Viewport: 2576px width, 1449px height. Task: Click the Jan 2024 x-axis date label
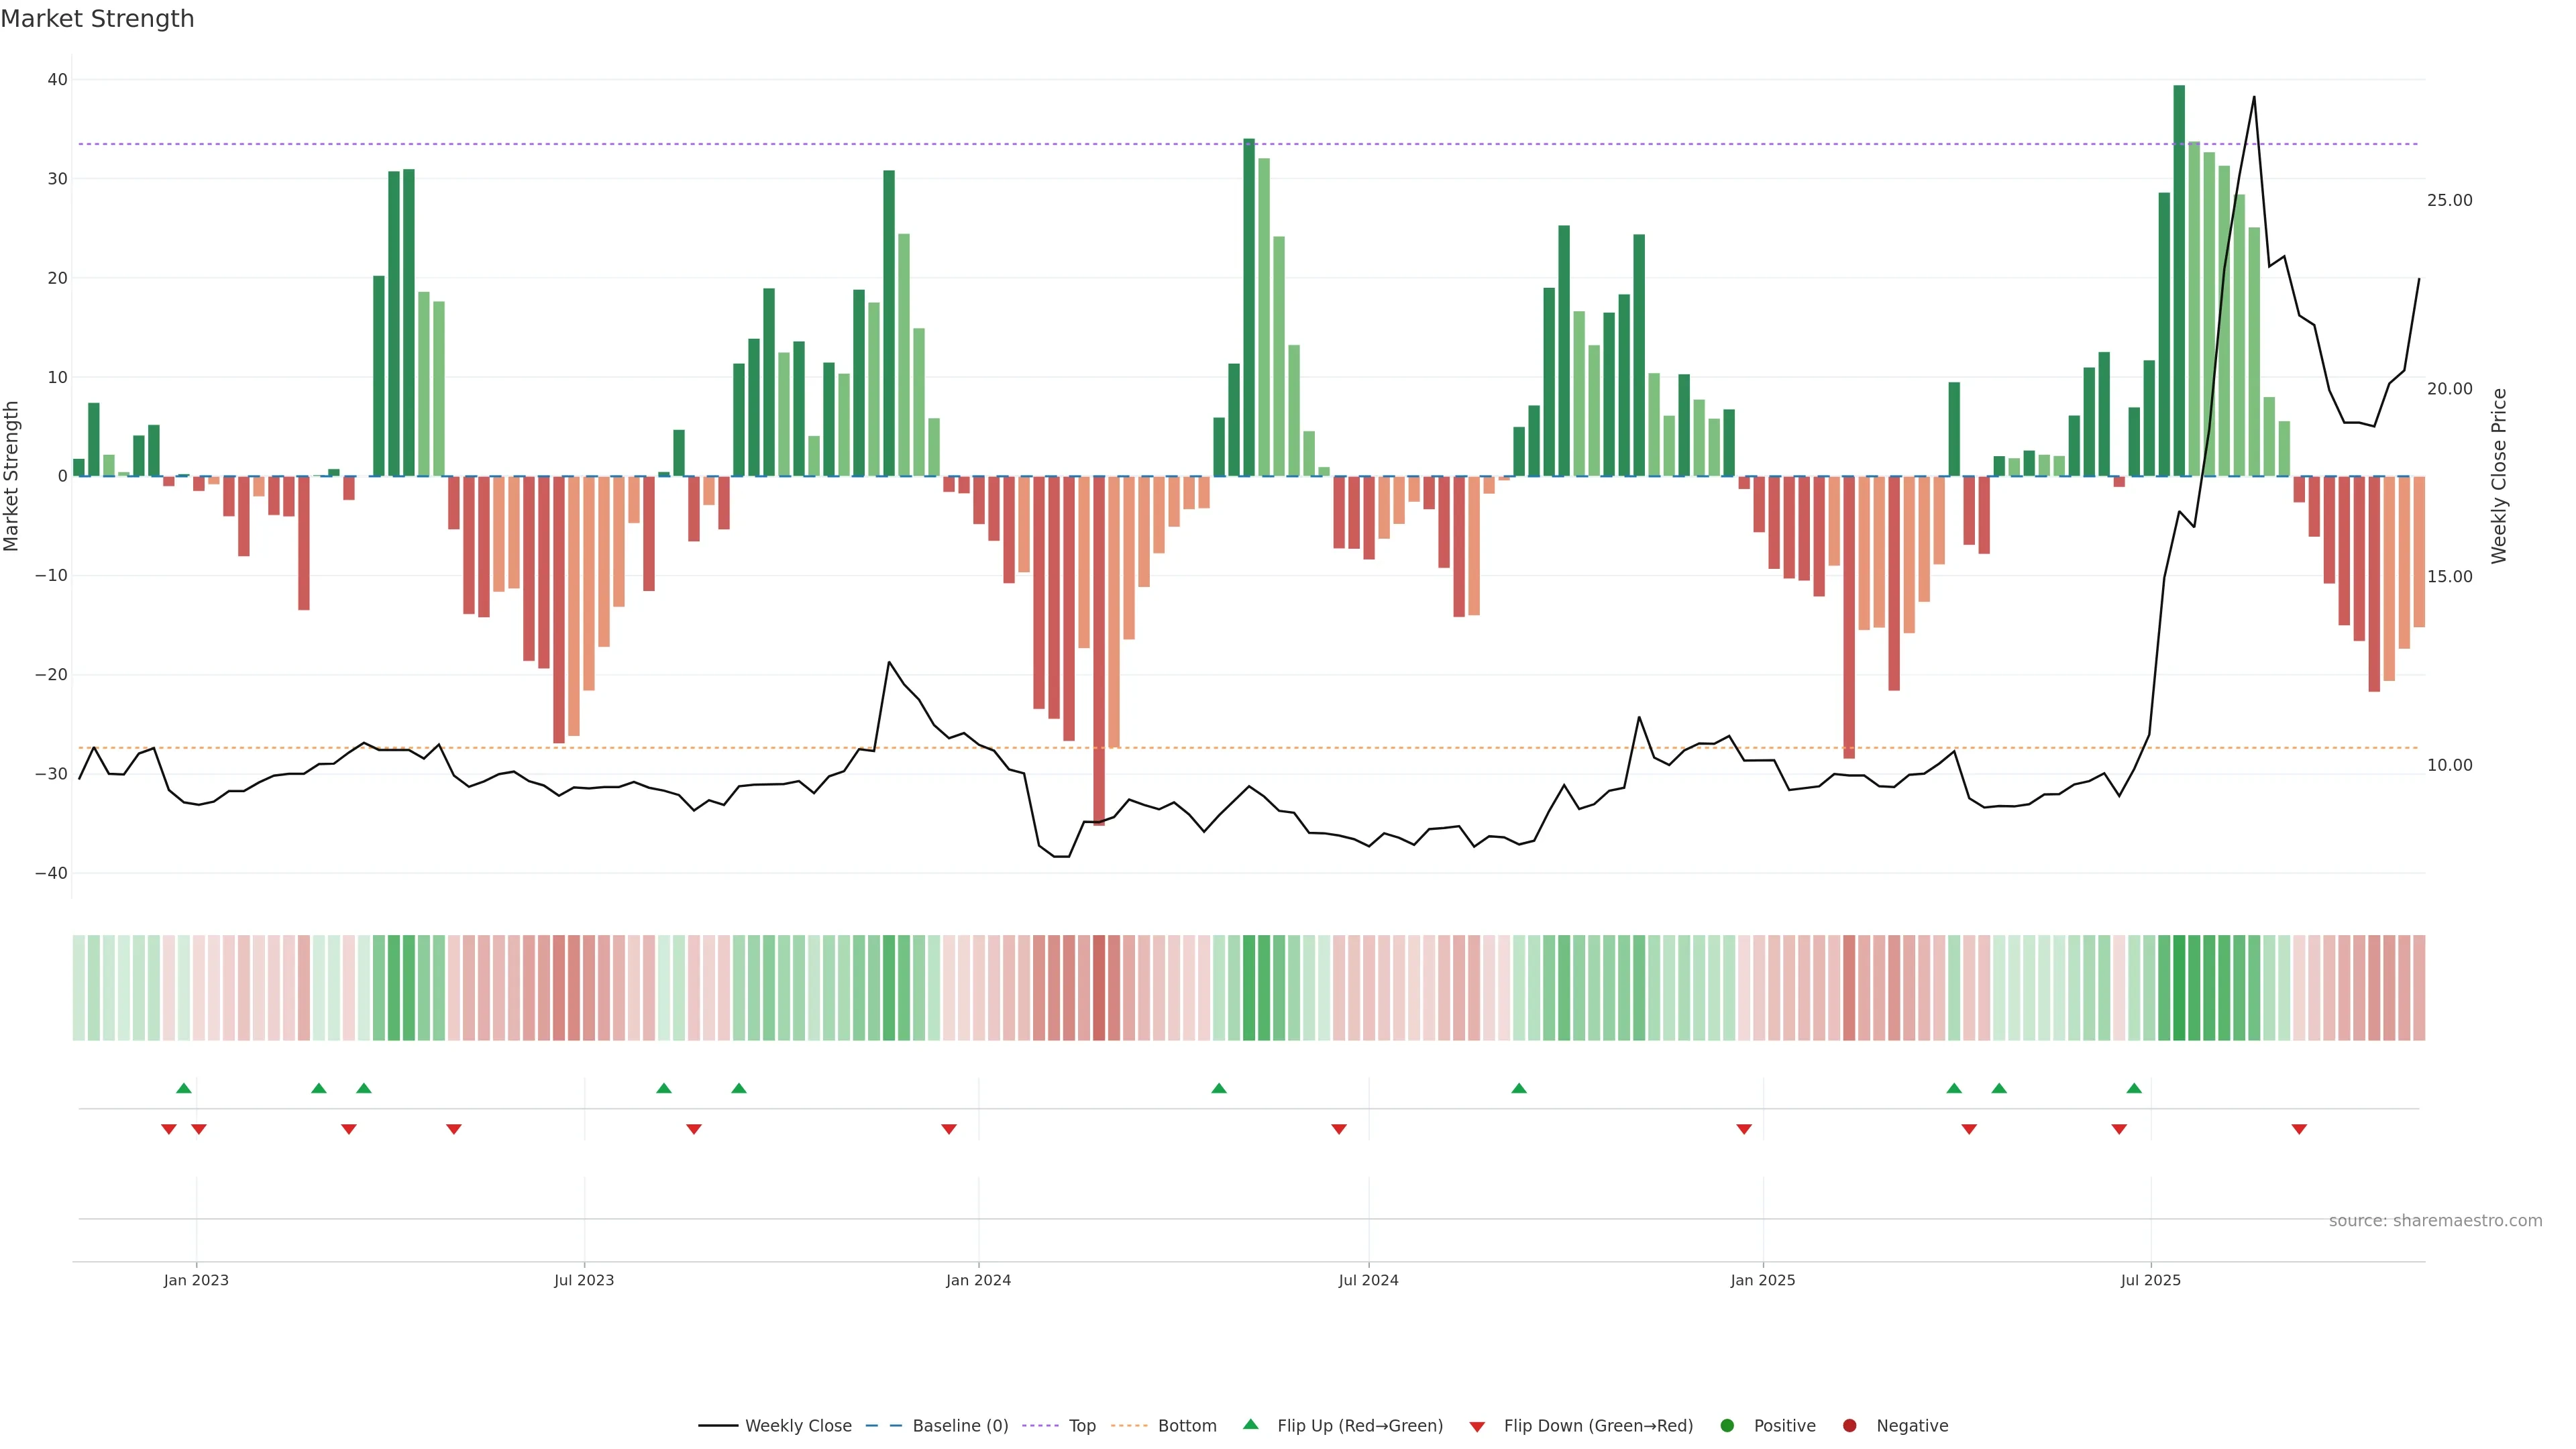pyautogui.click(x=978, y=1280)
